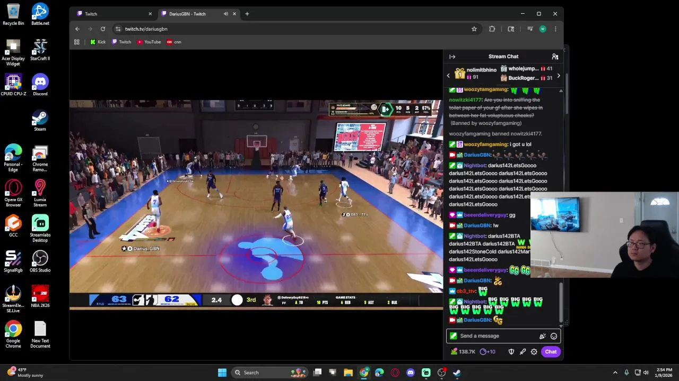Open the emote picker in chat
Viewport: 679px width, 381px height.
tap(554, 336)
